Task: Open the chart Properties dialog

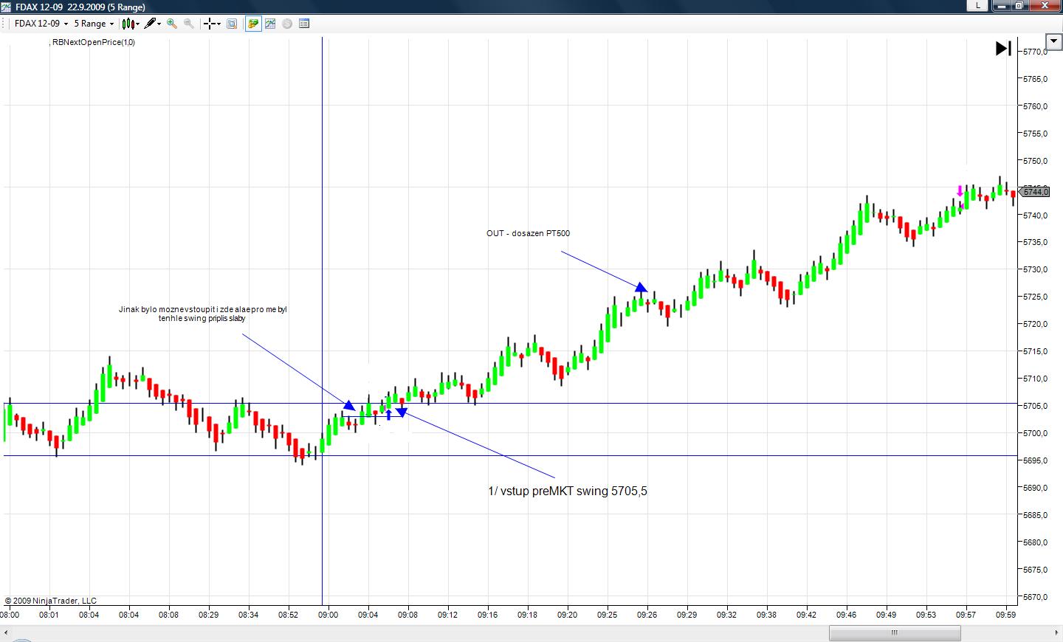Action: click(x=304, y=24)
